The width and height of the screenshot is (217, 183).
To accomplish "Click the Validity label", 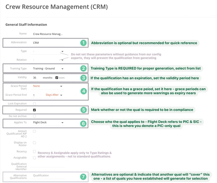I will [x=22, y=77].
